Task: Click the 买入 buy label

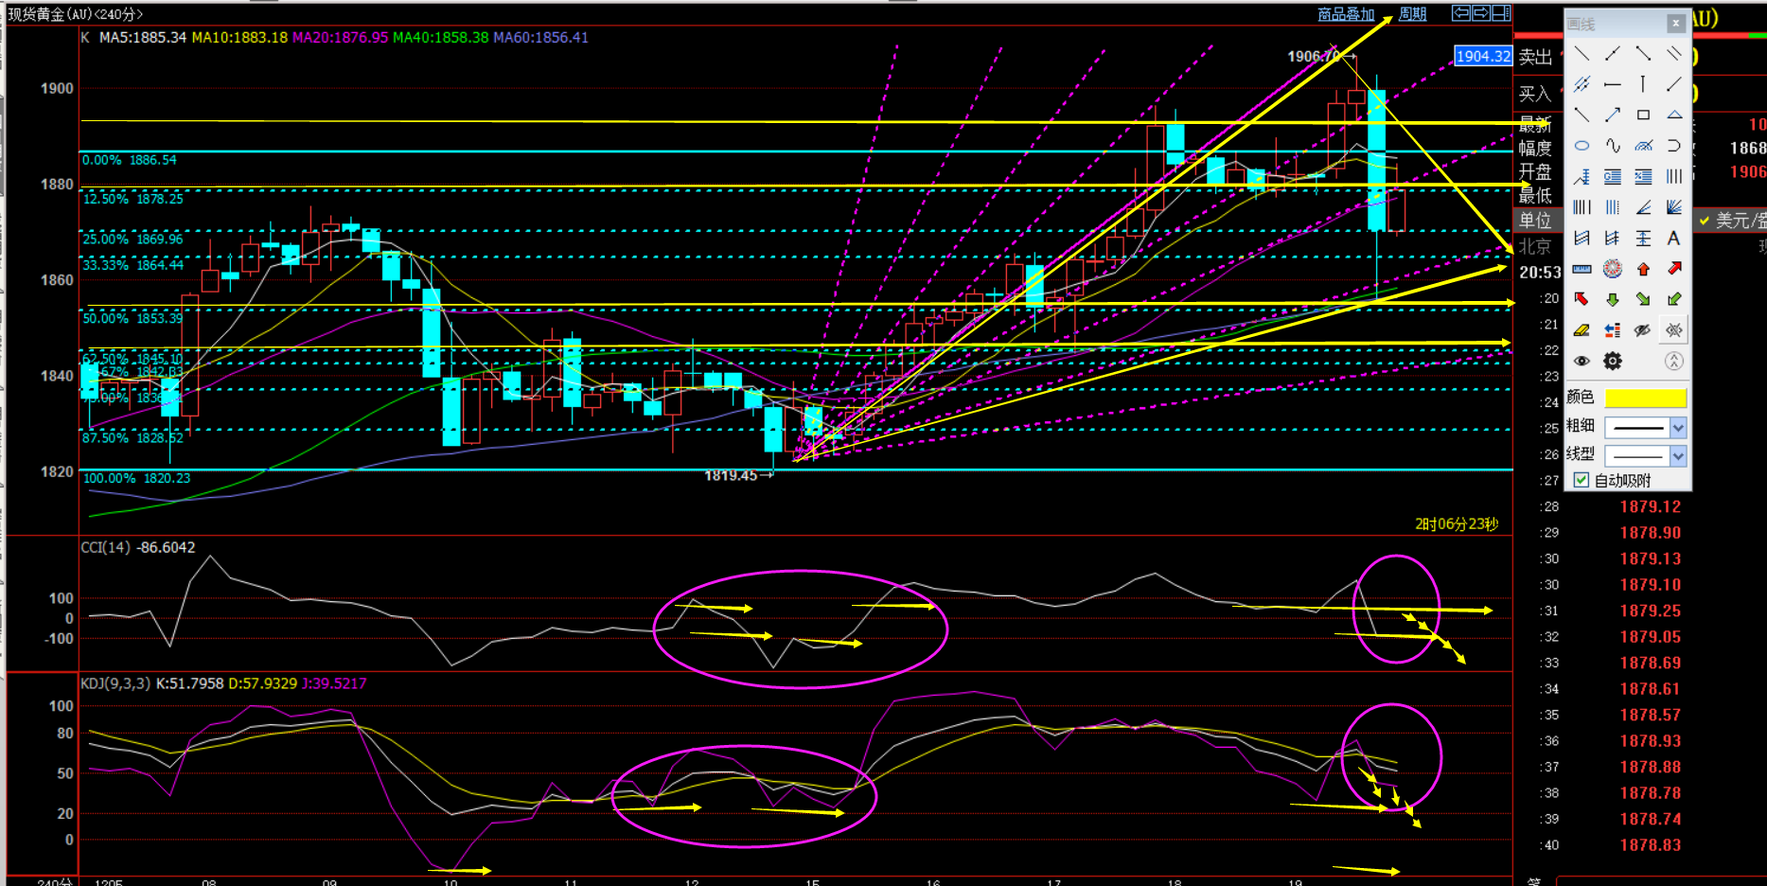Action: point(1535,94)
